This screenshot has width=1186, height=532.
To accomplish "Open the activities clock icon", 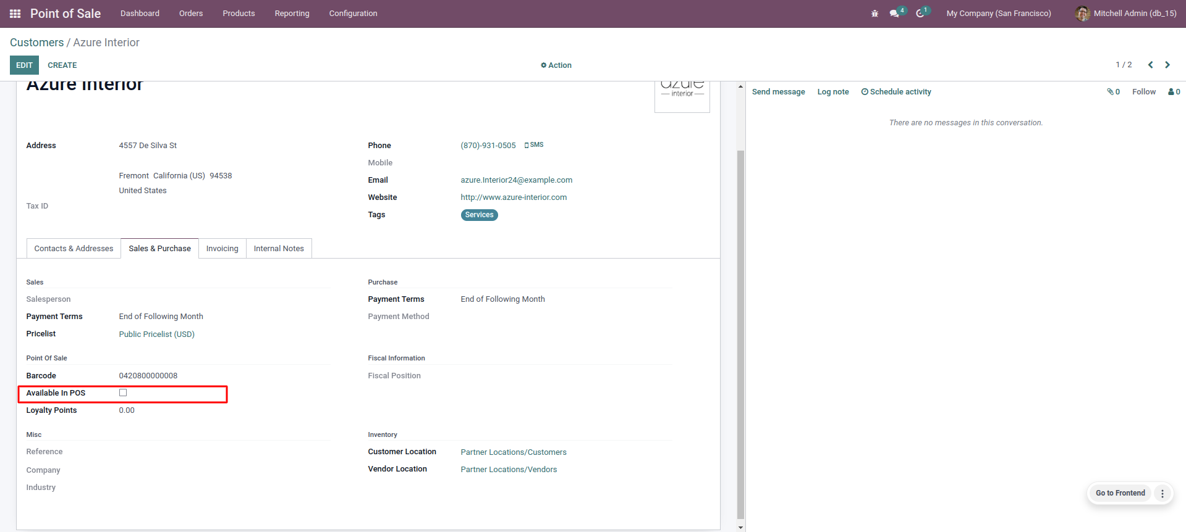I will pos(920,14).
